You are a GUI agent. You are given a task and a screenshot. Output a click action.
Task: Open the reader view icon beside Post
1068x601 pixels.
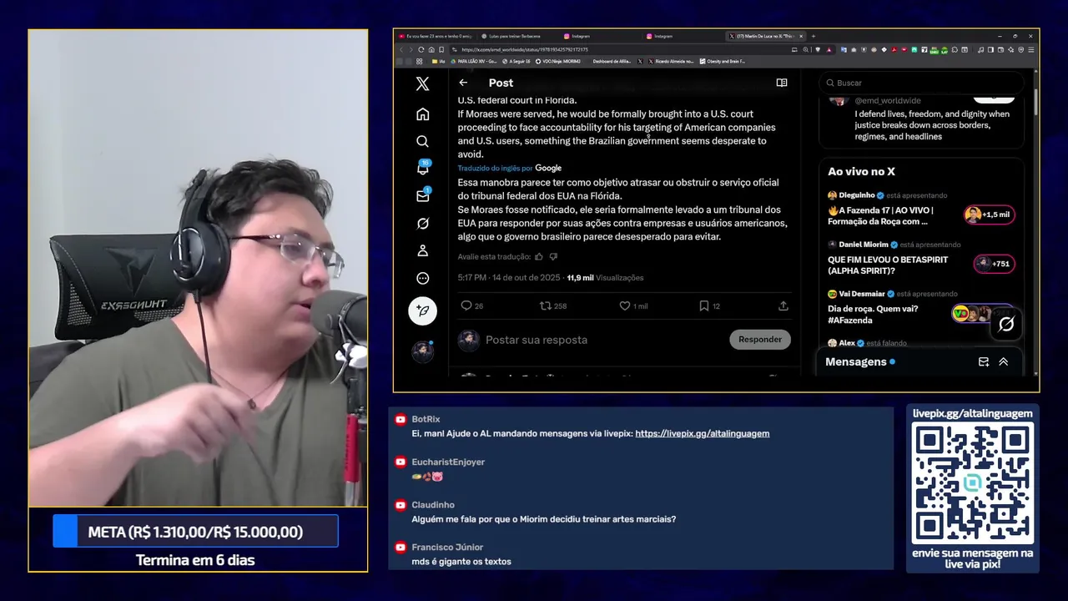(782, 83)
